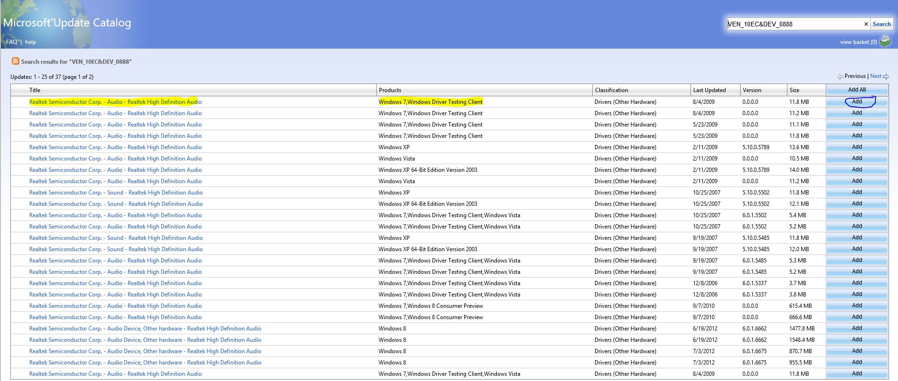Clear the search box with the X icon
This screenshot has height=381, width=898.
click(x=866, y=24)
